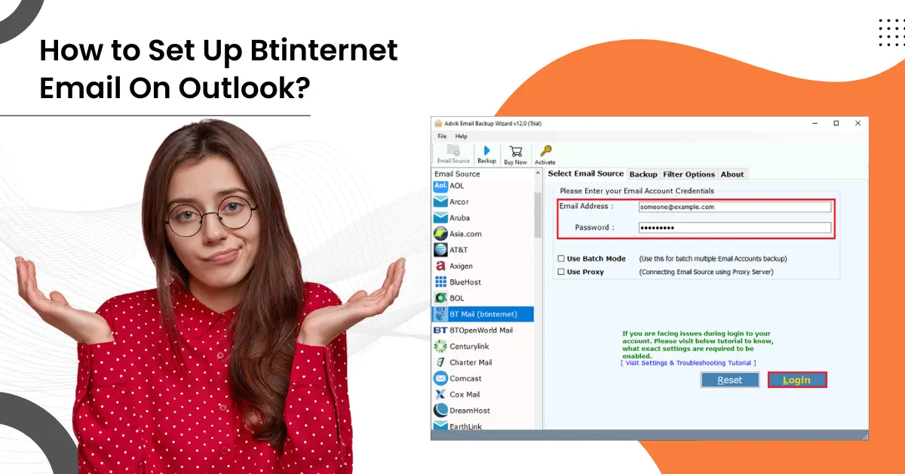Screen dimensions: 905x474
Task: Select BT Mail (btinternet) from the source list
Action: click(x=483, y=314)
